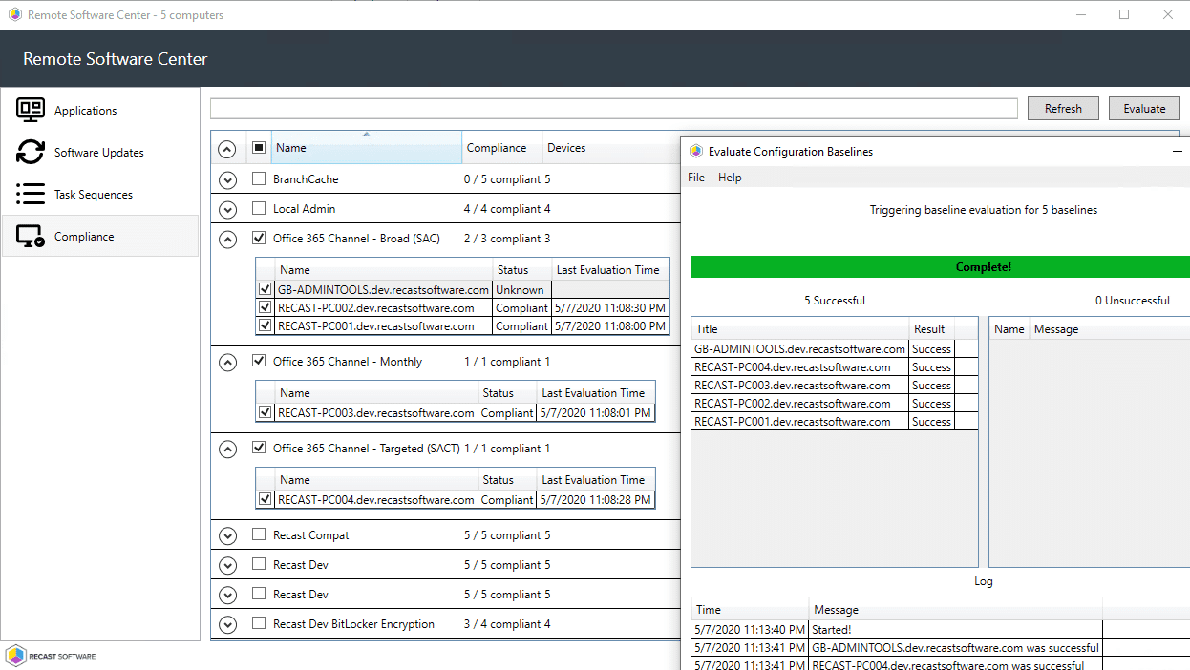Open the Applications section icon

tap(31, 110)
